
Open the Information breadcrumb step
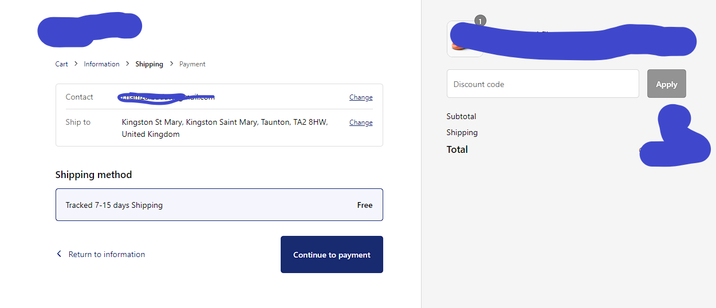(x=101, y=64)
